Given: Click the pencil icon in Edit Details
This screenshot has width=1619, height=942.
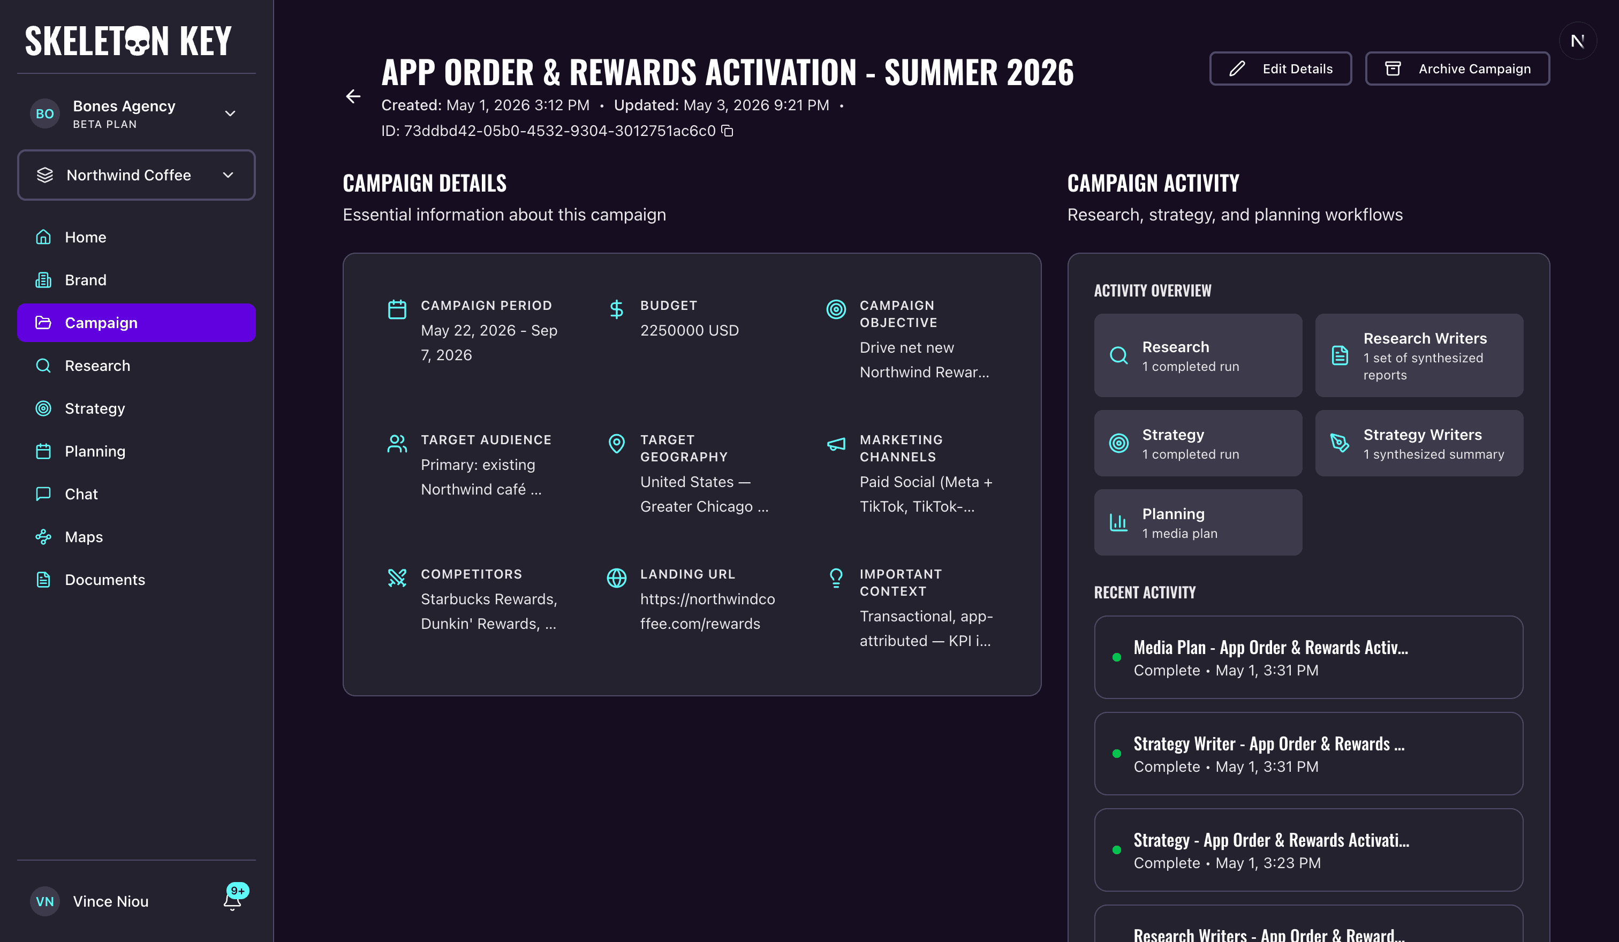Looking at the screenshot, I should pos(1237,69).
